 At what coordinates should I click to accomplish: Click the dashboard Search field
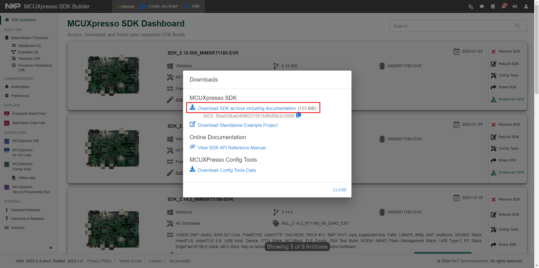click(x=452, y=26)
